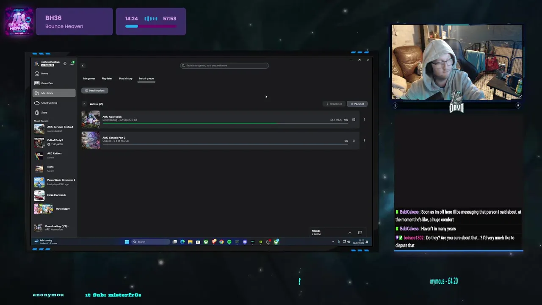Open NVIDIA app from taskbar
542x305 pixels.
pyautogui.click(x=260, y=242)
